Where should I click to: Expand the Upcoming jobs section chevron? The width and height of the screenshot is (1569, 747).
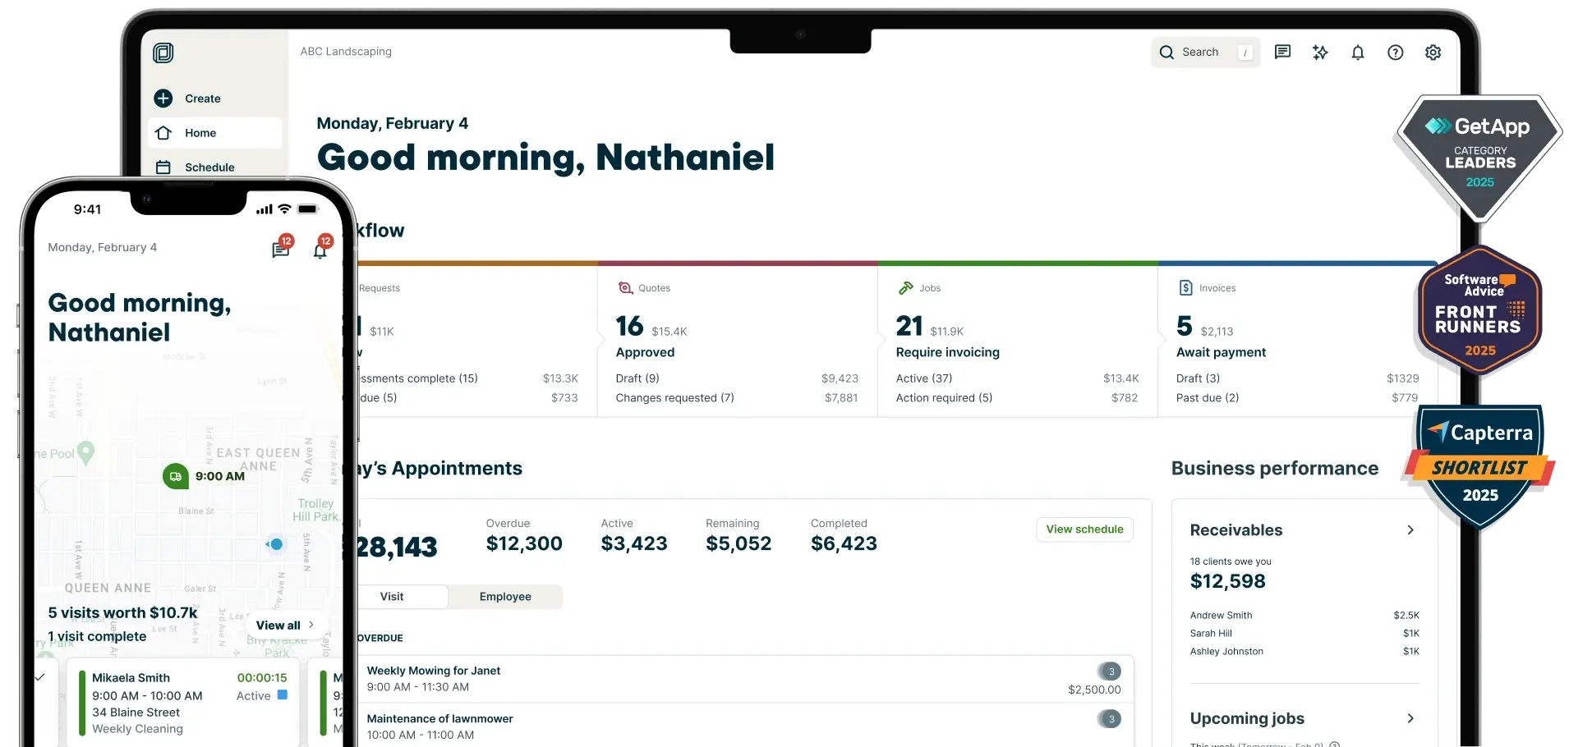coord(1410,718)
